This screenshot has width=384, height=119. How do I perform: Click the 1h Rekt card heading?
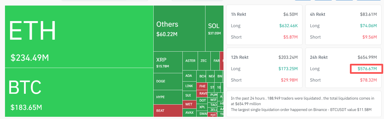pos(238,14)
